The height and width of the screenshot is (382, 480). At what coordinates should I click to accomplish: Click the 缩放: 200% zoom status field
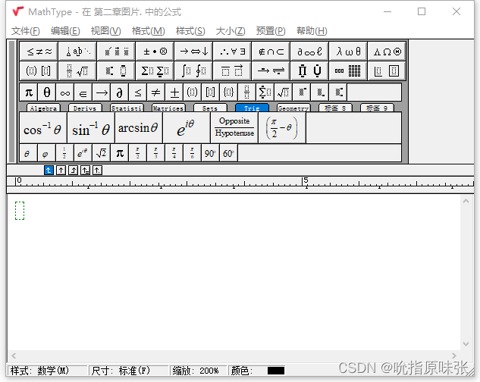click(199, 371)
